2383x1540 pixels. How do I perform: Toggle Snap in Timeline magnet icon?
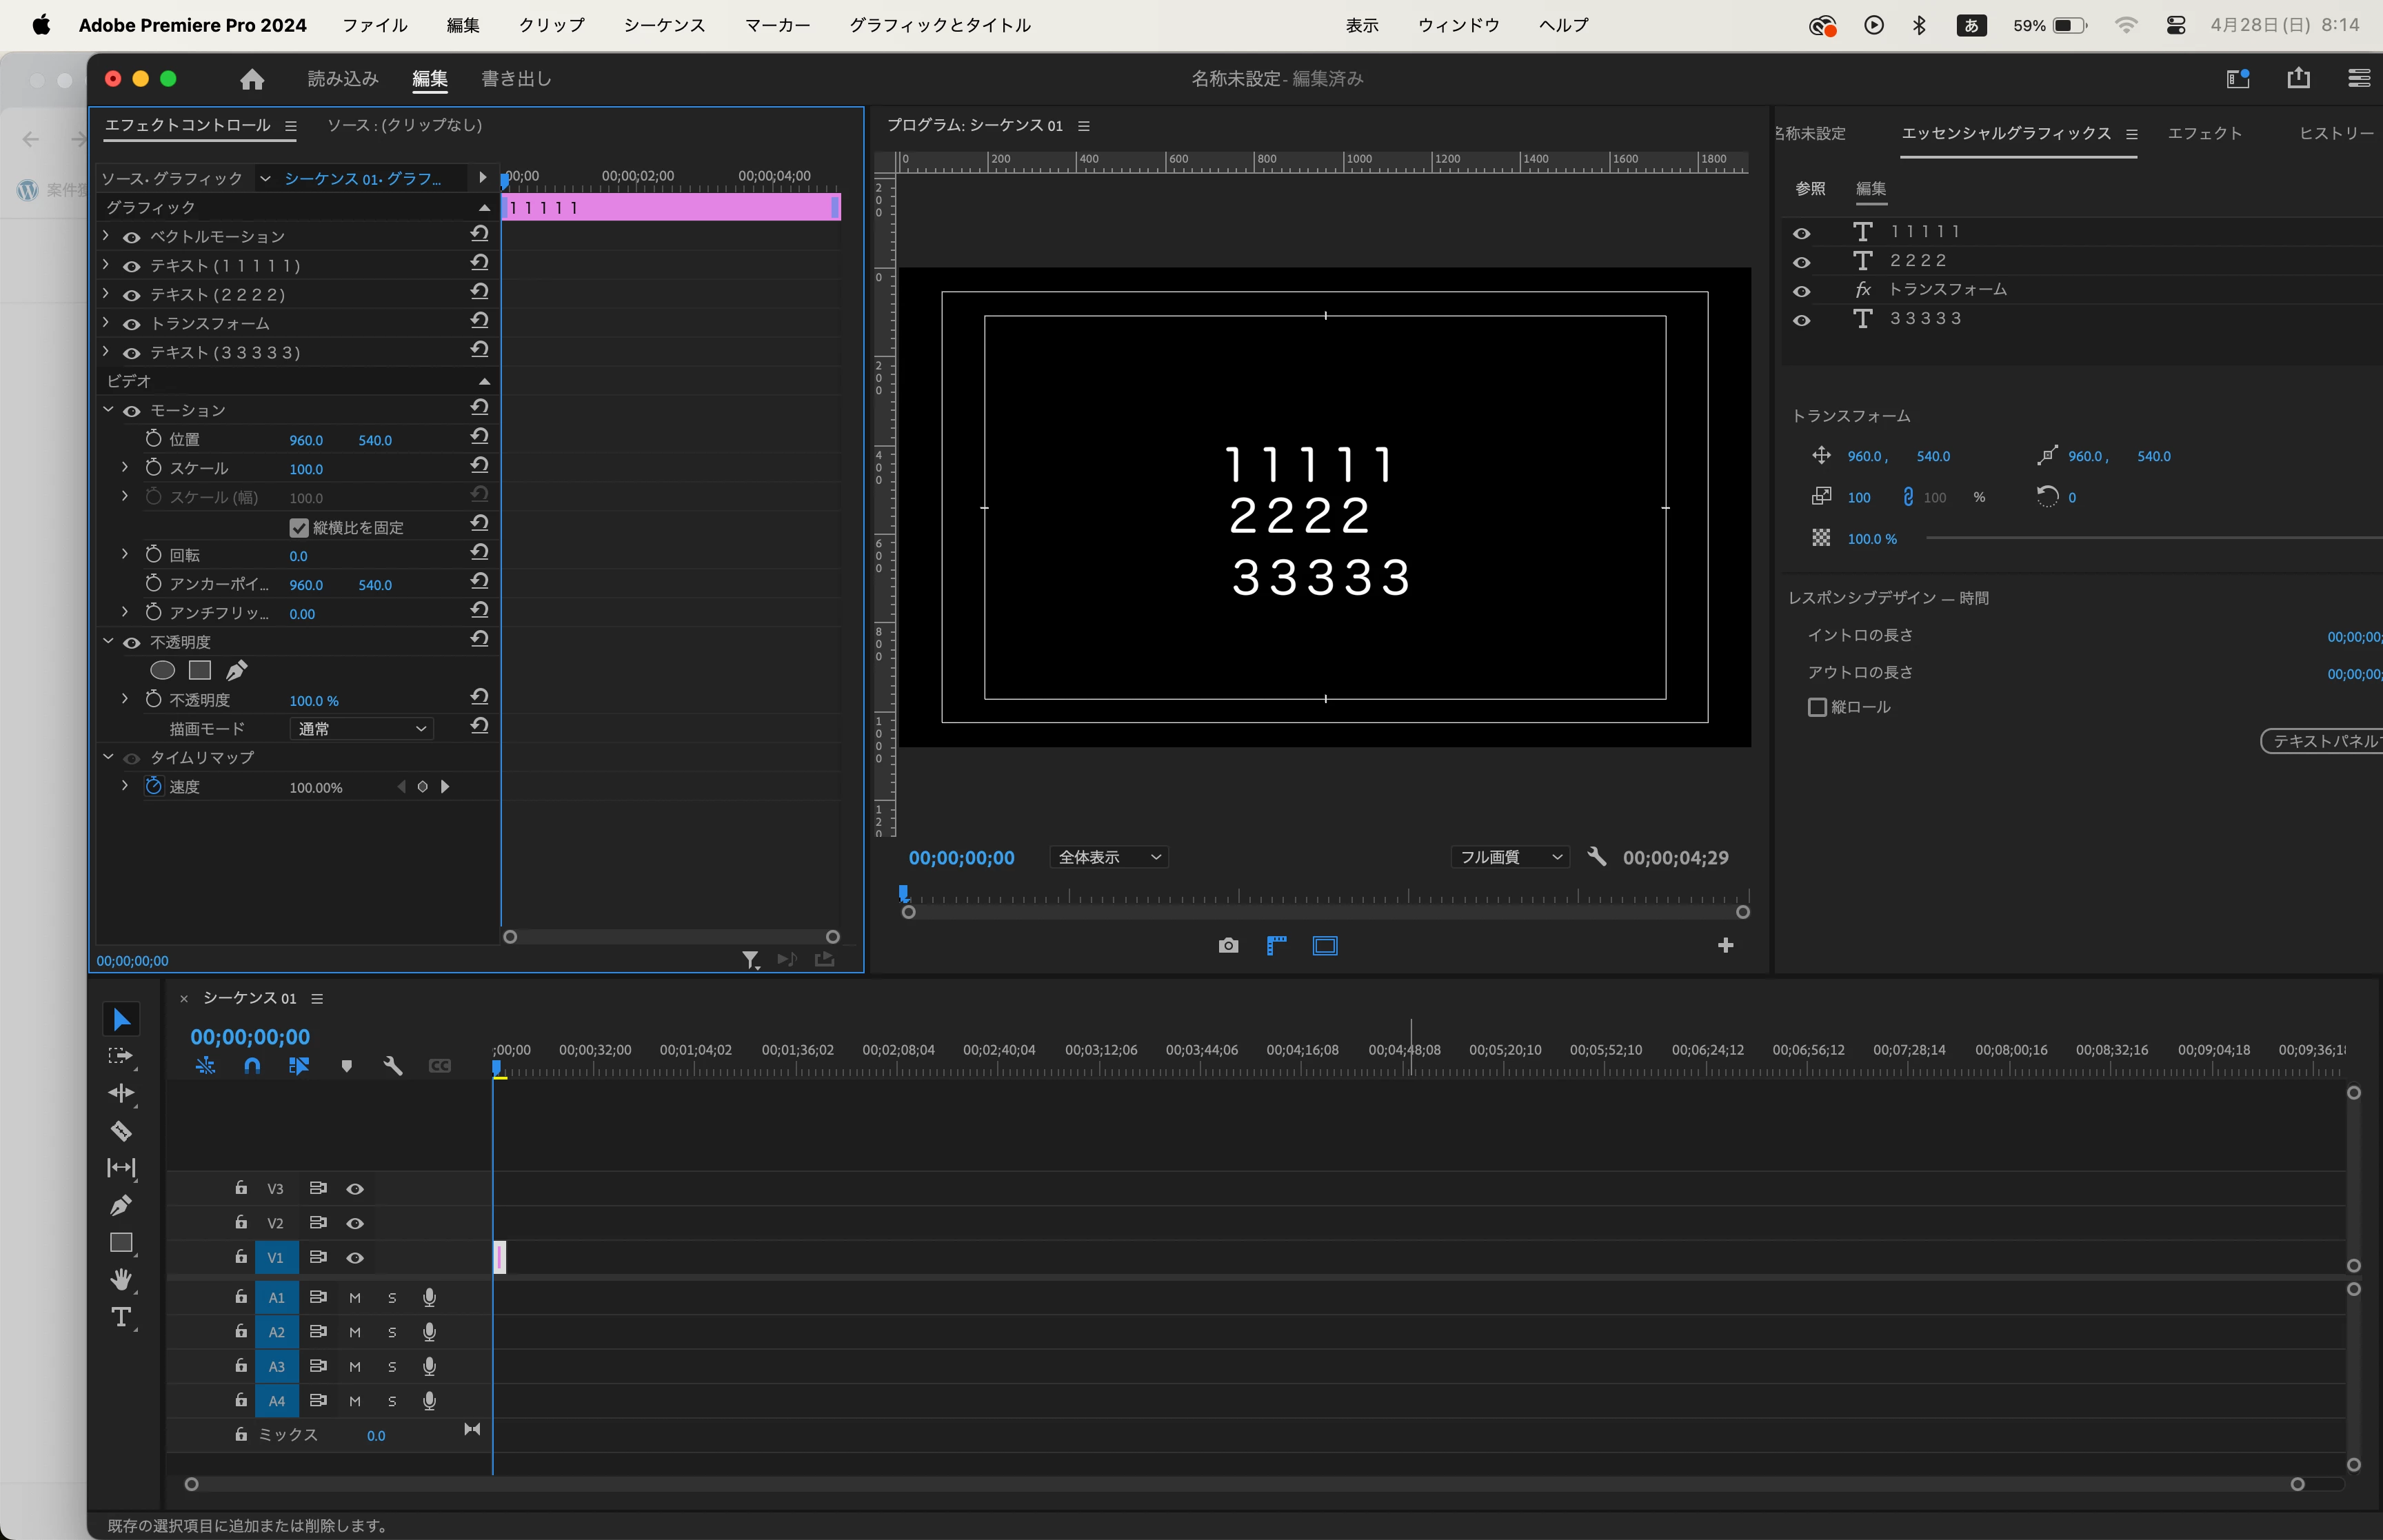tap(252, 1066)
